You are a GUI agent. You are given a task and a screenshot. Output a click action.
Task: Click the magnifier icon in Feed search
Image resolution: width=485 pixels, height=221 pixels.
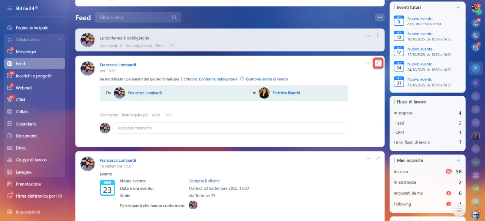[174, 17]
